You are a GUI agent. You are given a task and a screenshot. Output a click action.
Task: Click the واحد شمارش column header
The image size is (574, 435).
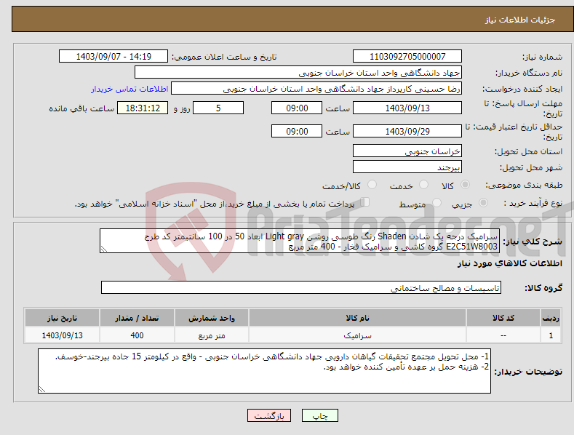point(212,318)
